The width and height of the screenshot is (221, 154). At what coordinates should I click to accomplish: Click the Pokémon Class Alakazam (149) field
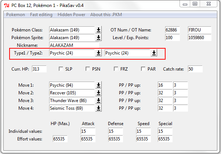click(x=72, y=30)
